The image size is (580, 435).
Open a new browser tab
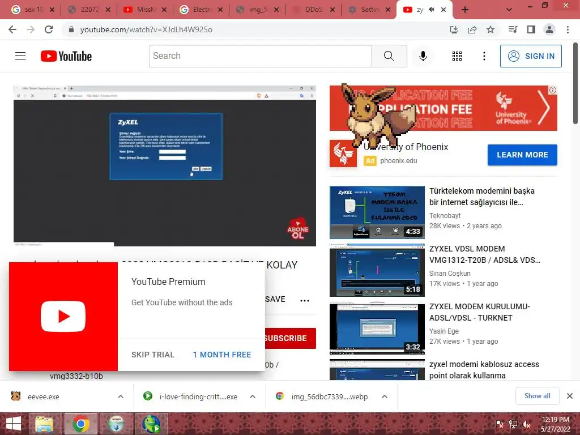[465, 10]
